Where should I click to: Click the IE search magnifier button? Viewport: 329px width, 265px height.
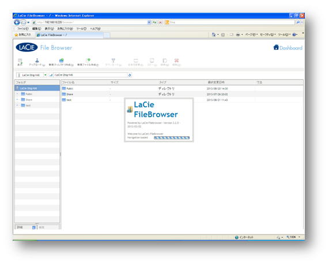click(x=298, y=22)
